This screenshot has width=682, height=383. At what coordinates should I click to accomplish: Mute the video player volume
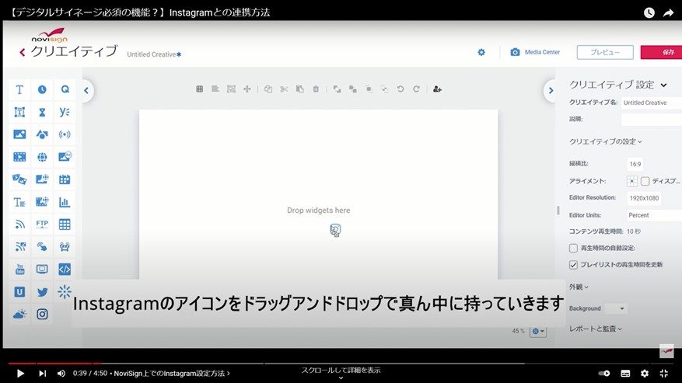(x=61, y=373)
